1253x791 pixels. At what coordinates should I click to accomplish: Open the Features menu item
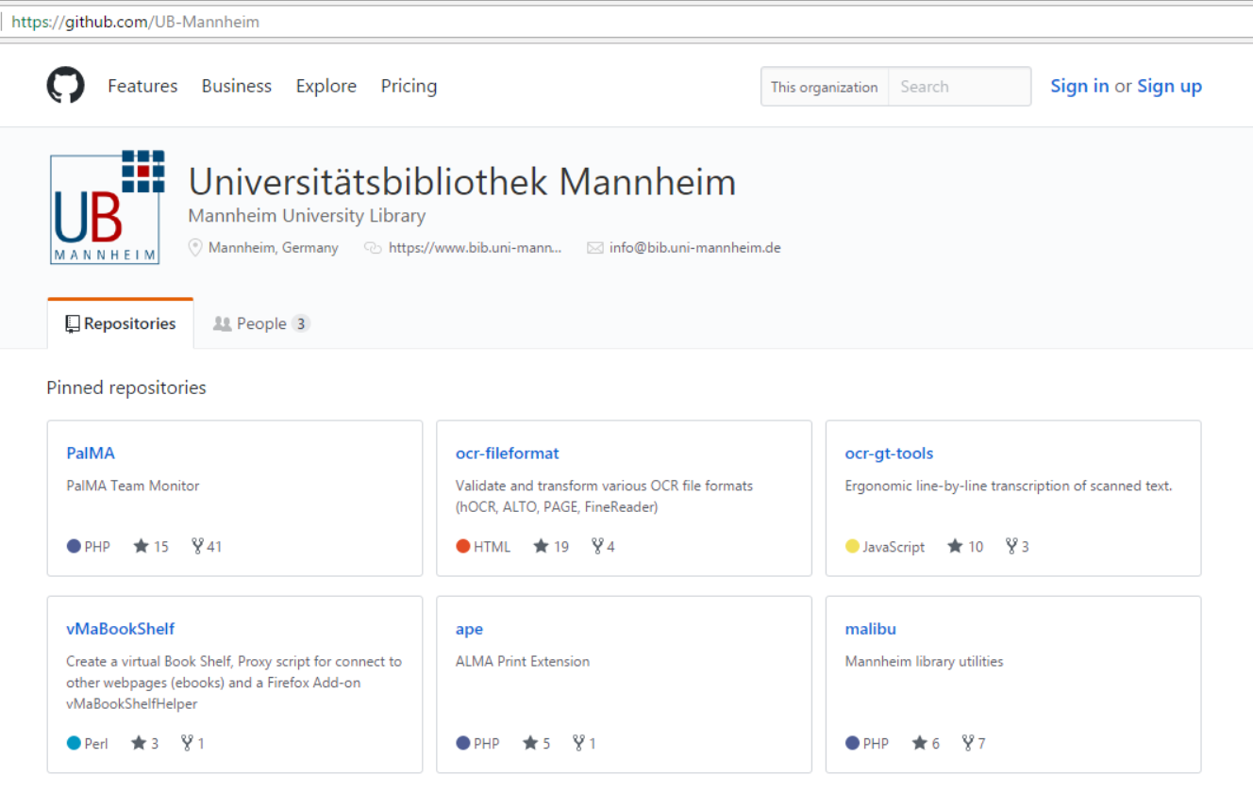point(142,86)
